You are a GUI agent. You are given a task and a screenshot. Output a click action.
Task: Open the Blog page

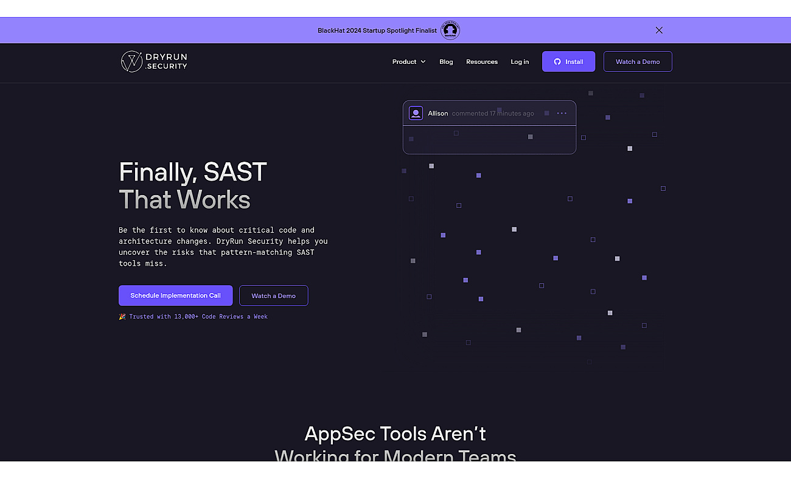coord(446,61)
